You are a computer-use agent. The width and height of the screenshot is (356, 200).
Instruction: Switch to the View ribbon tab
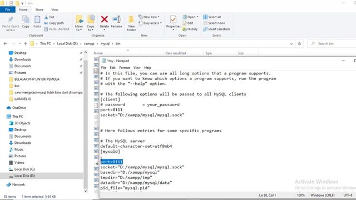click(x=55, y=9)
